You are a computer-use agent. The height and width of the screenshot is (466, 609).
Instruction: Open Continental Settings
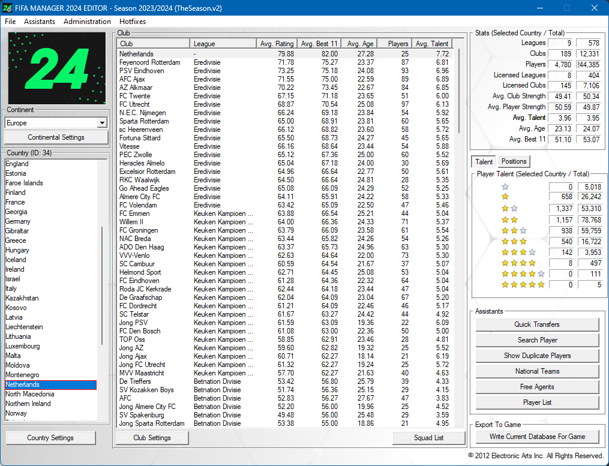point(56,137)
